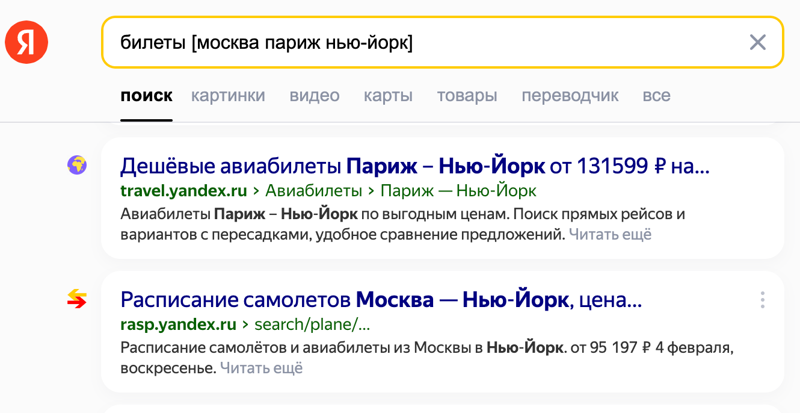Screen dimensions: 800x413
Task: Stay on the поиск tab
Action: point(146,95)
